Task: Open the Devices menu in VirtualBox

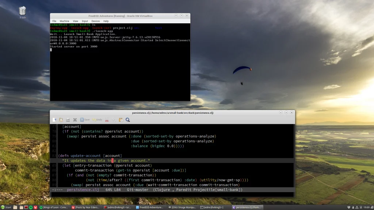Action: pyautogui.click(x=96, y=21)
